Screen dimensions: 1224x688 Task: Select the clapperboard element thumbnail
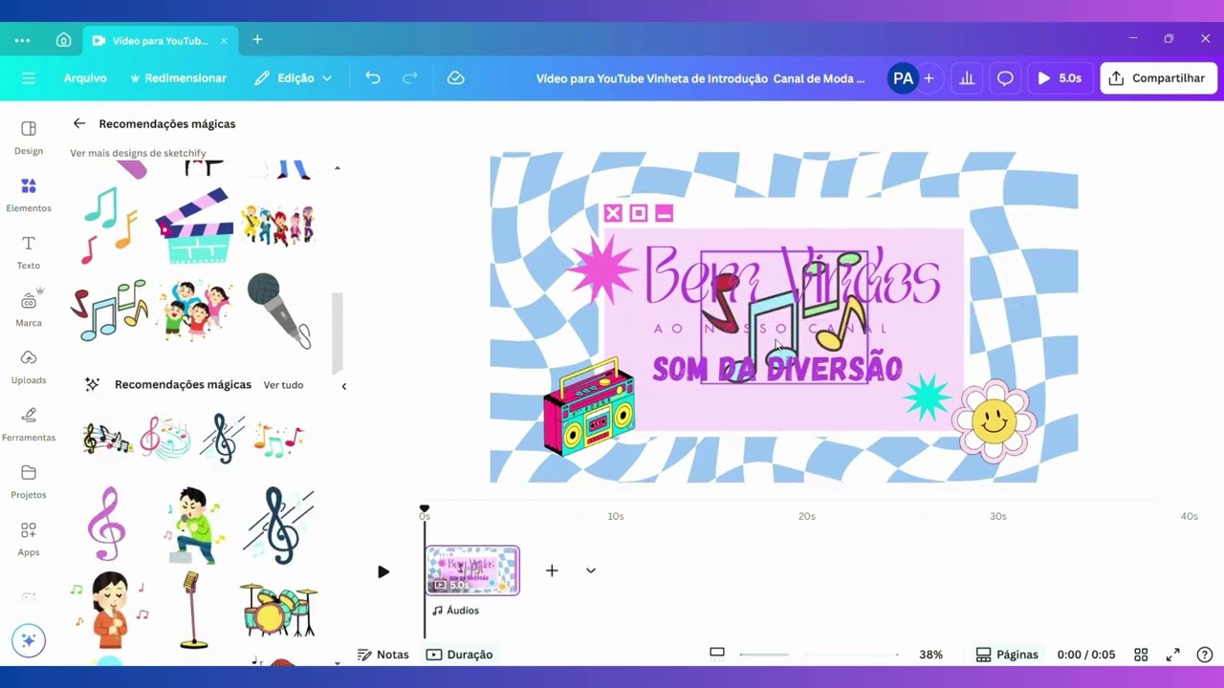coord(195,226)
